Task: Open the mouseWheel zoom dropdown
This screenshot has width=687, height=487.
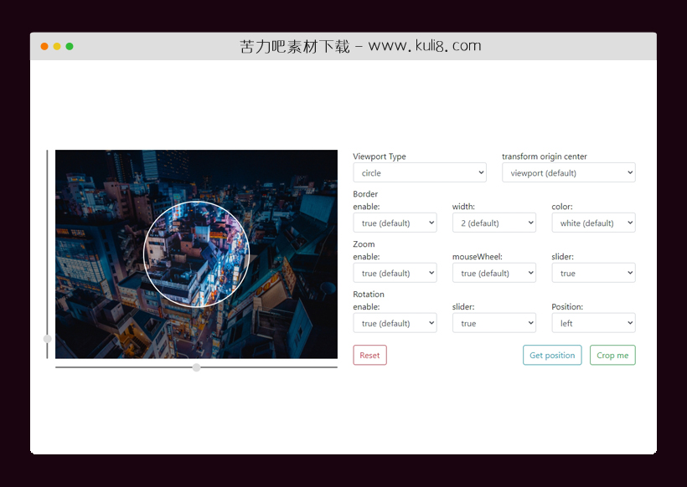Action: pos(493,273)
